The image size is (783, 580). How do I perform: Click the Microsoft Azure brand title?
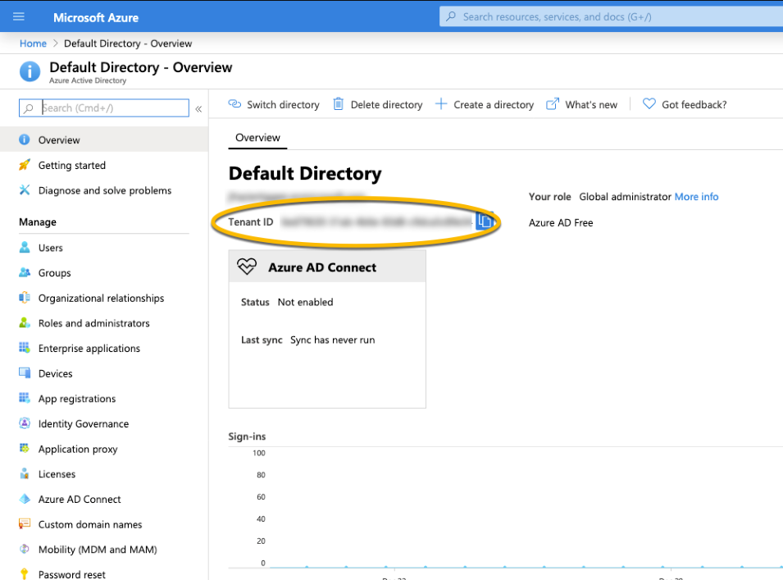[x=96, y=17]
